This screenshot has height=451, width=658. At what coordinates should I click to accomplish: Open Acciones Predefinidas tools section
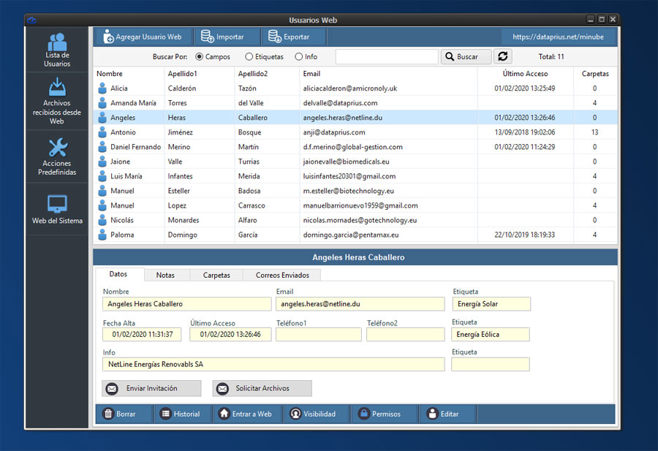(57, 156)
